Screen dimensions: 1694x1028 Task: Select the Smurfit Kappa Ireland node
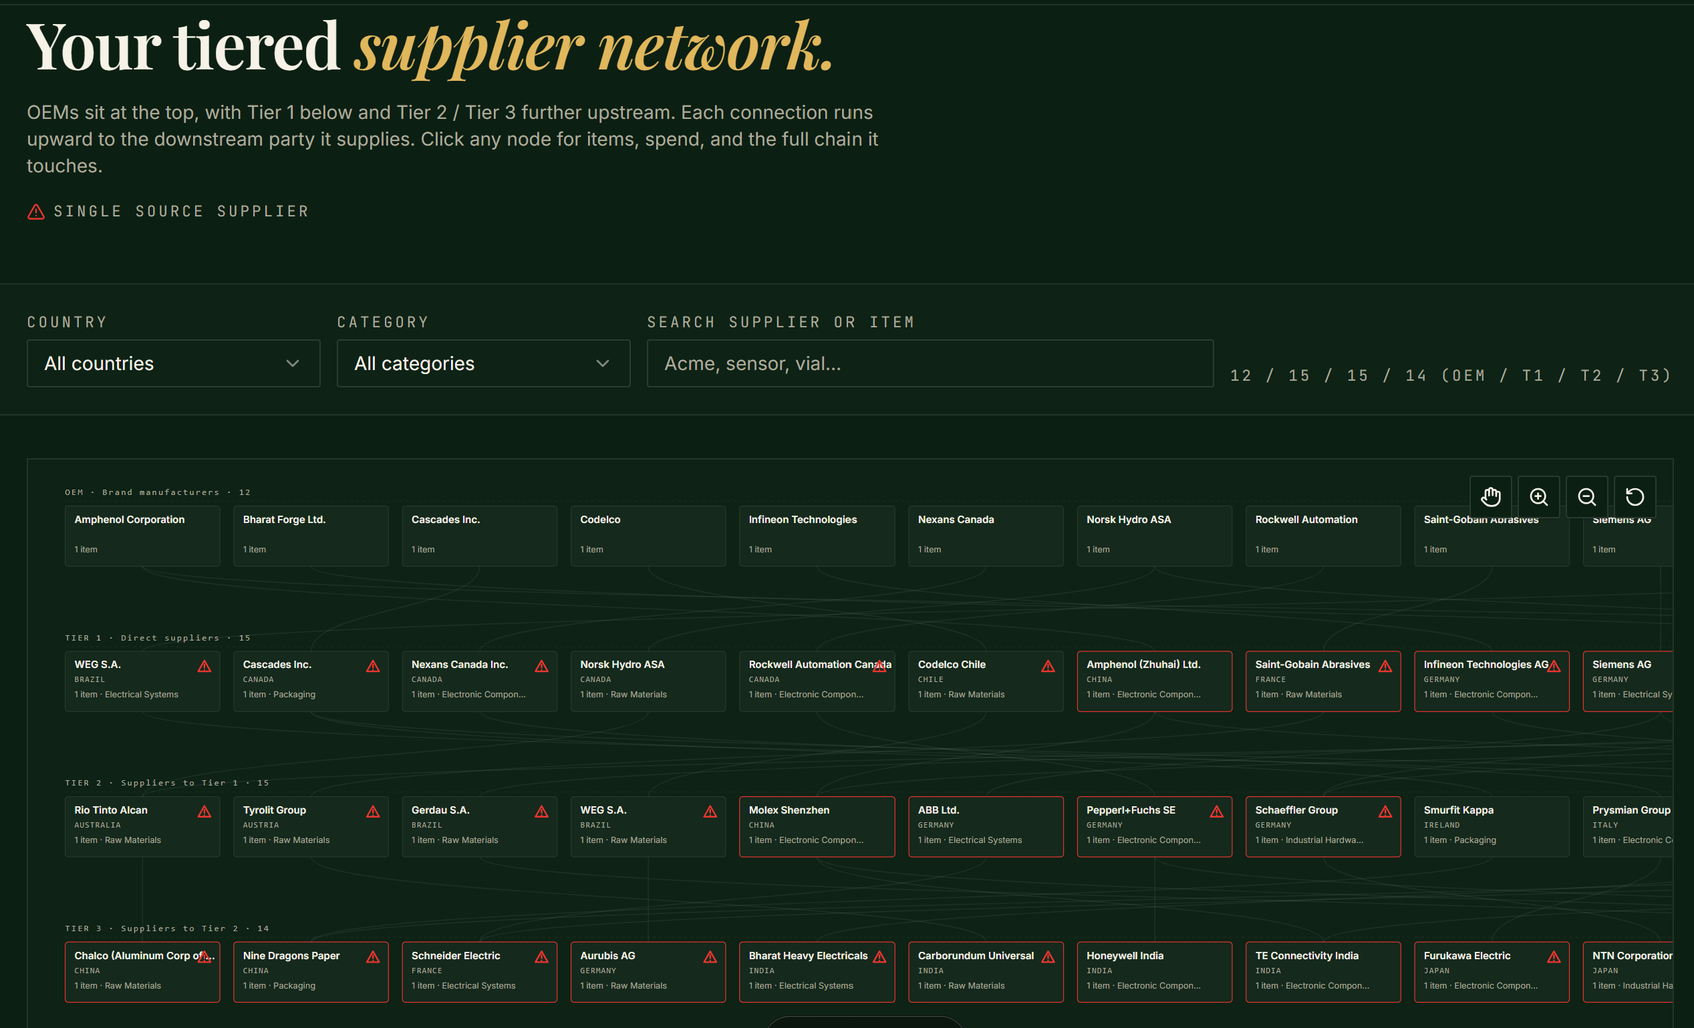pyautogui.click(x=1492, y=827)
